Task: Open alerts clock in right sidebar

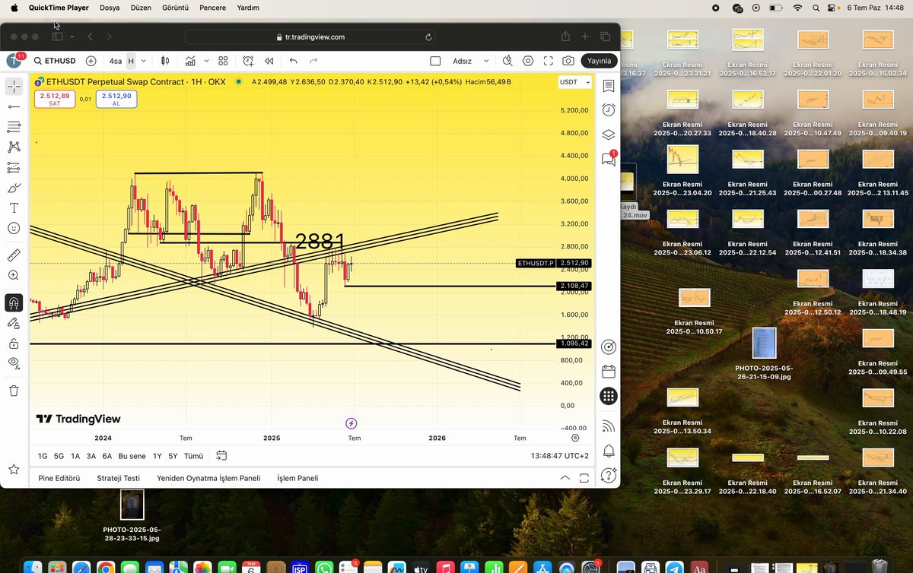Action: pos(608,110)
